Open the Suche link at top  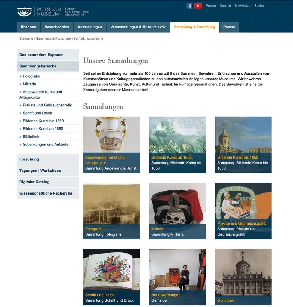tap(259, 6)
